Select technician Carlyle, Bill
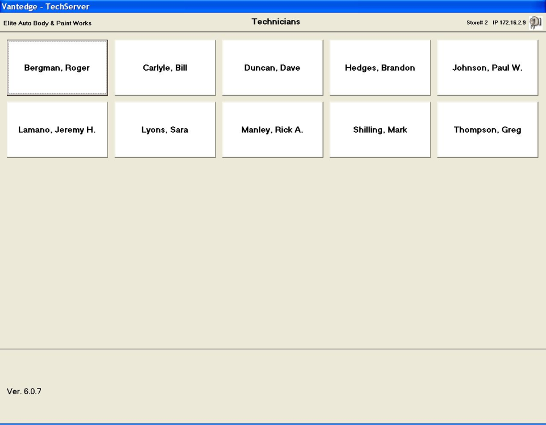 [164, 67]
